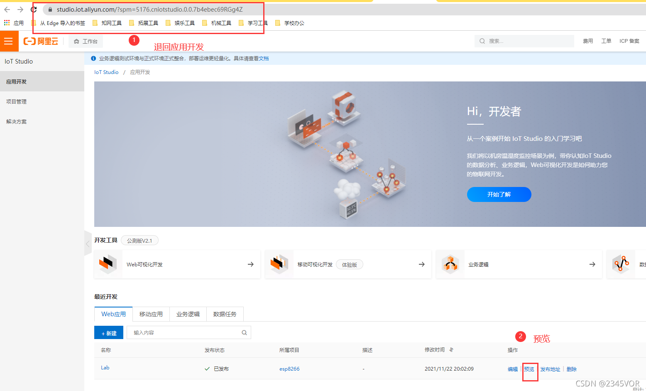Switch to the 业务逻辑 tab
Viewport: 646px width, 391px height.
188,314
